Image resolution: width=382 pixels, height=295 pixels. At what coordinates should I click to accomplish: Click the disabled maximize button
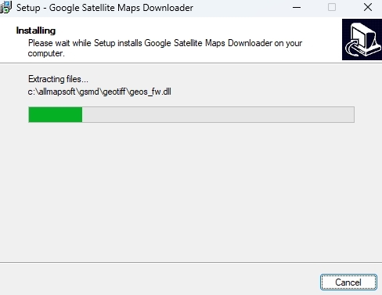point(332,7)
